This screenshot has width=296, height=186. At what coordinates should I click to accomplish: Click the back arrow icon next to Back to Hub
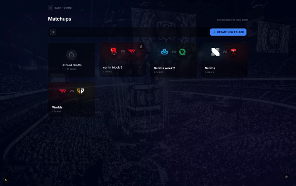(x=50, y=8)
